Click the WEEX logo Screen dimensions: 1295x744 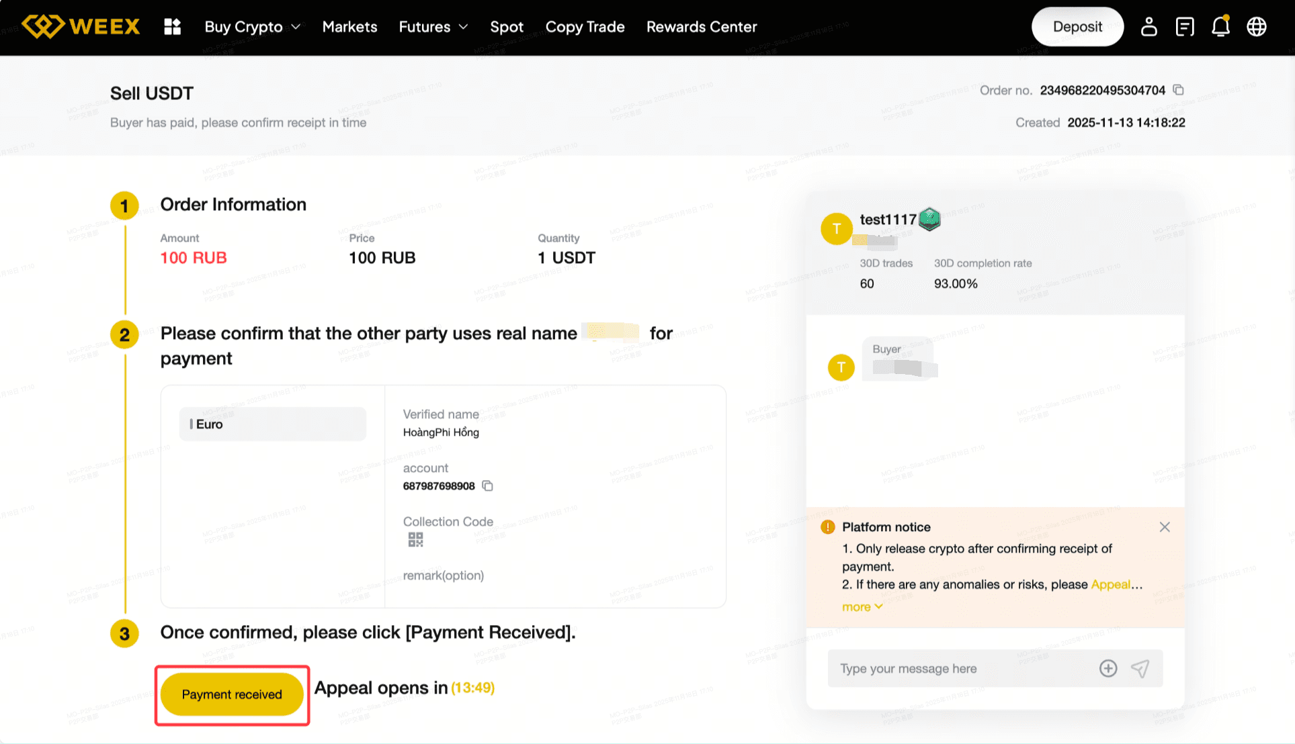click(x=81, y=27)
